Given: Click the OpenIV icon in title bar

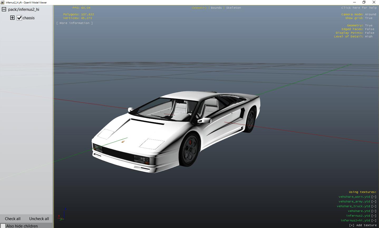Looking at the screenshot, I should (x=2, y=2).
